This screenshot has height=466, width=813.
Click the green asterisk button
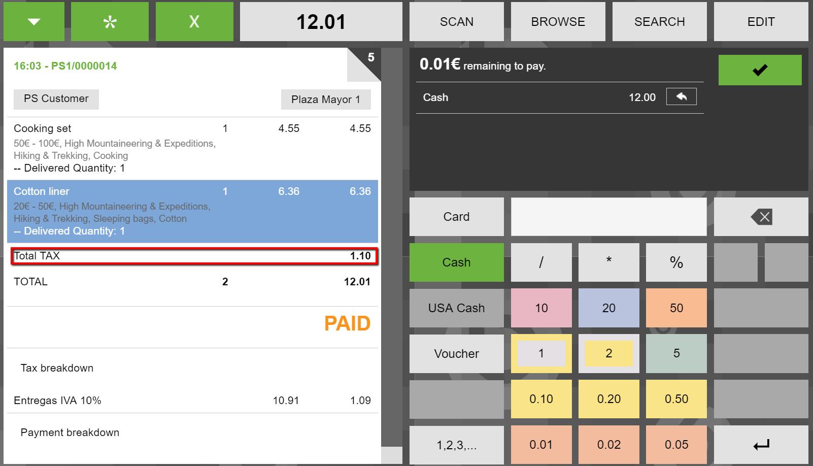pyautogui.click(x=110, y=21)
